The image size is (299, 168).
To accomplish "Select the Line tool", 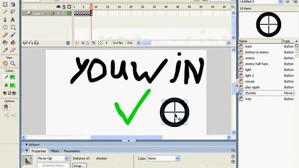I will (5, 12).
